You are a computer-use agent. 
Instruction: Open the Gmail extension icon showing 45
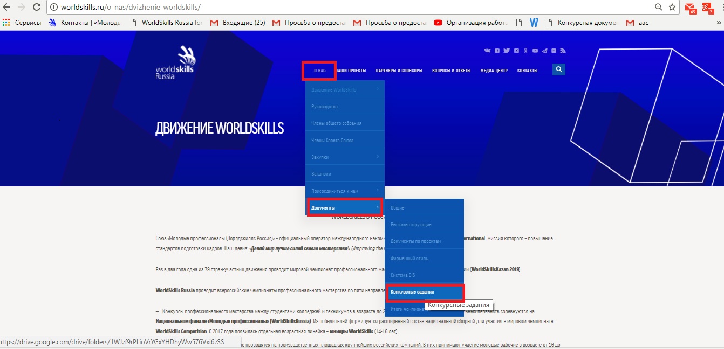(x=690, y=8)
